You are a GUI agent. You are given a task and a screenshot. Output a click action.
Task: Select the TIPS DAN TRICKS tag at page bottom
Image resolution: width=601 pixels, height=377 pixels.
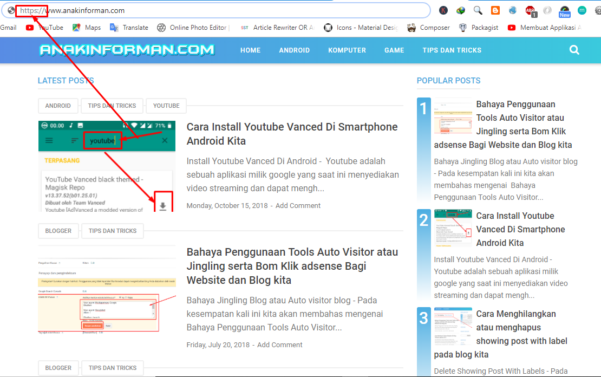click(113, 368)
